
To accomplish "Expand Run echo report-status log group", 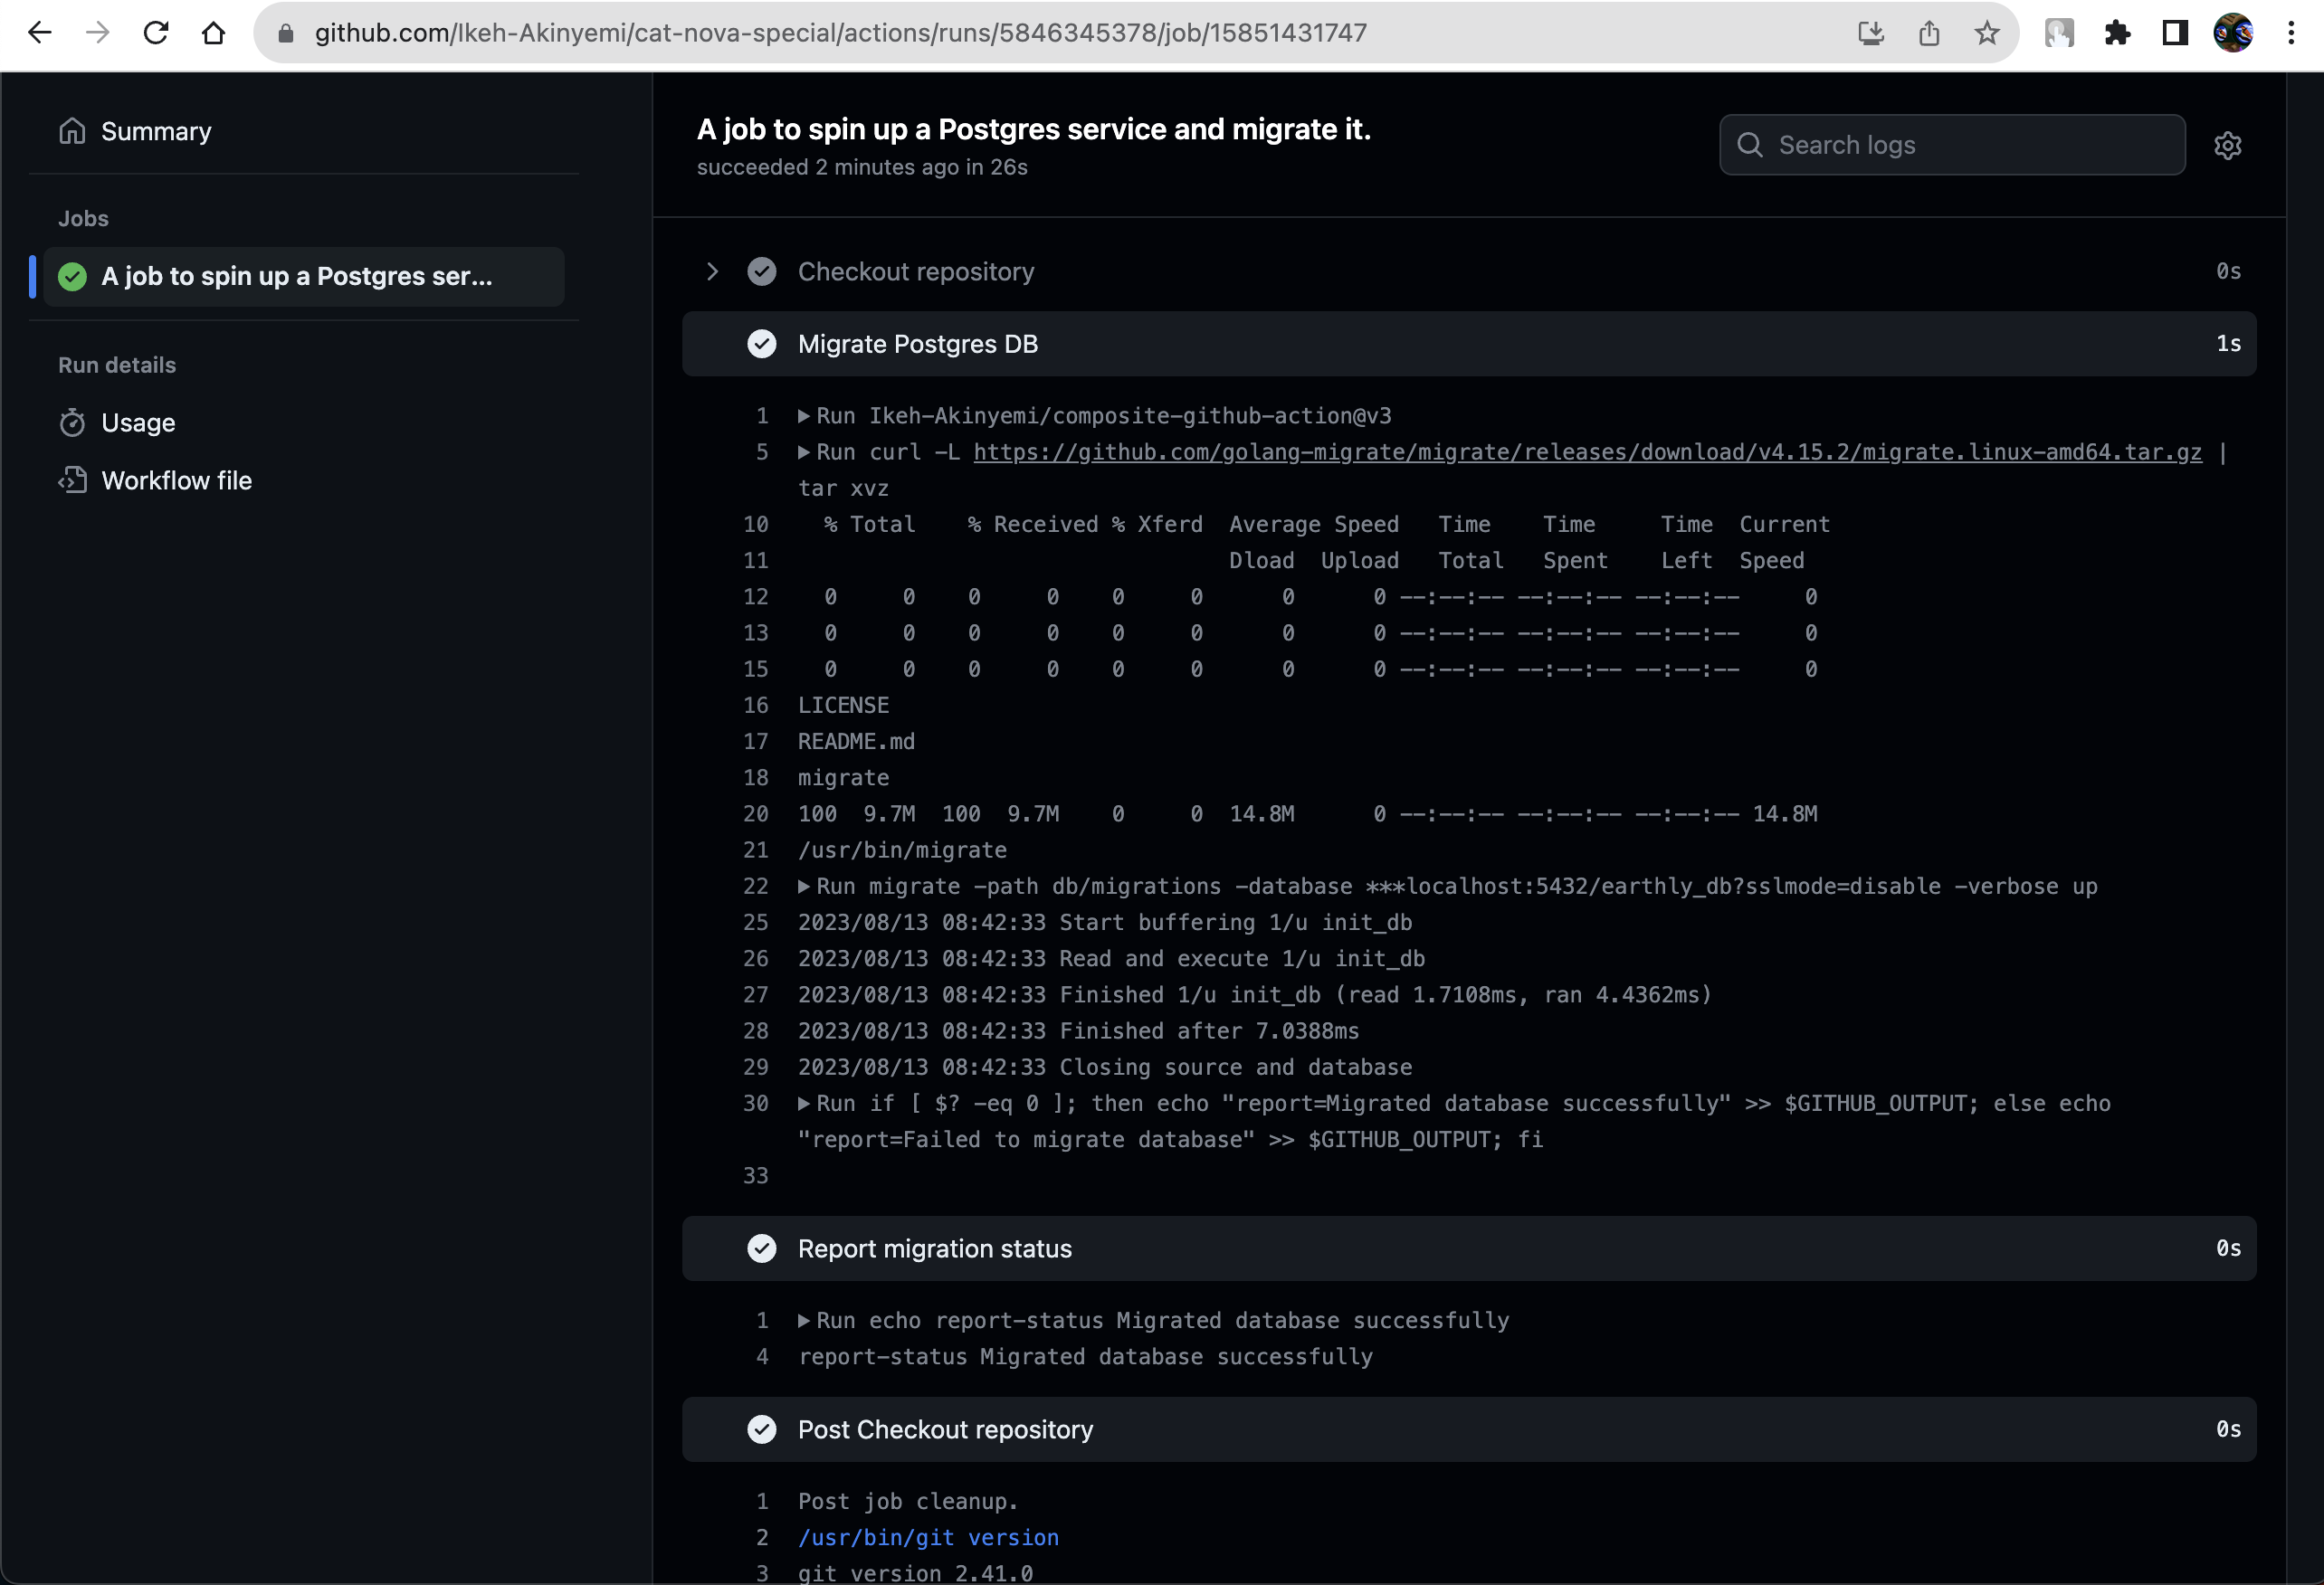I will 804,1320.
